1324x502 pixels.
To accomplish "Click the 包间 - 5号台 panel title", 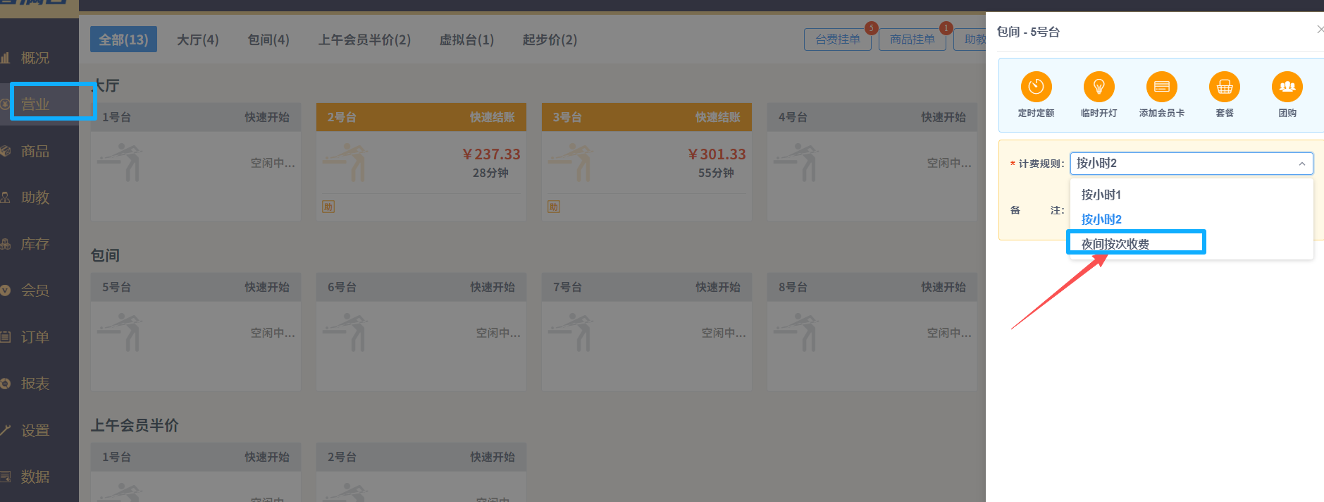I will click(x=1028, y=32).
